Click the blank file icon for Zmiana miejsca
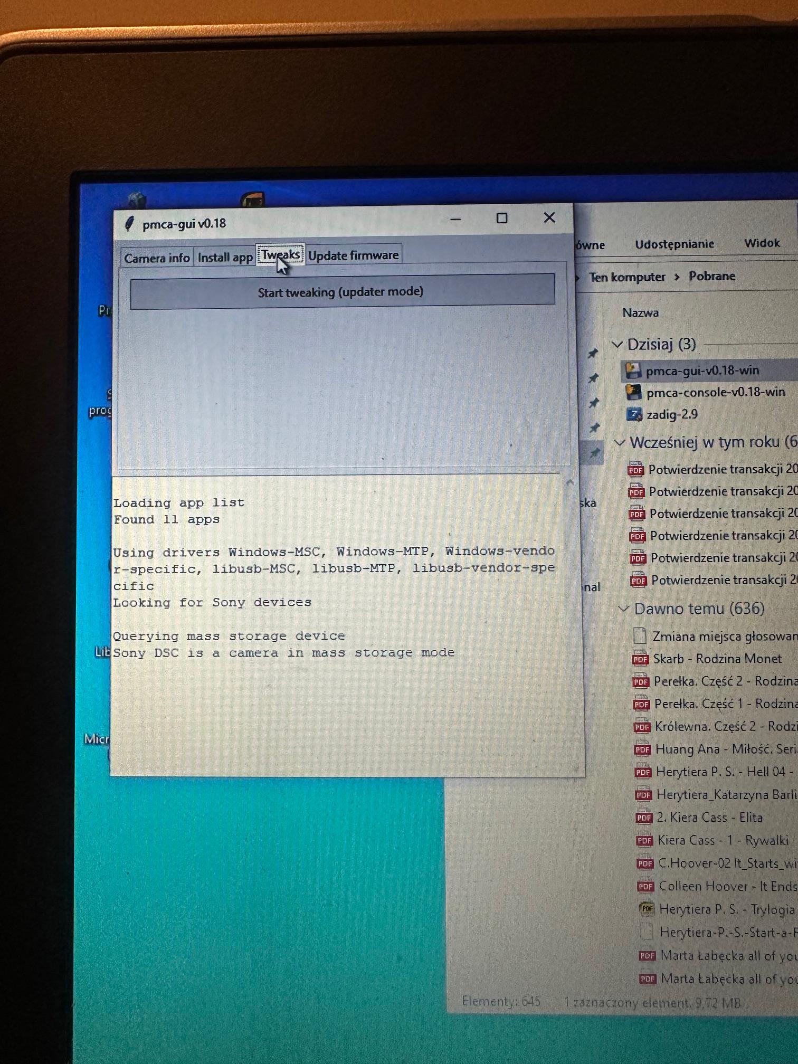Image resolution: width=798 pixels, height=1064 pixels. (x=640, y=636)
